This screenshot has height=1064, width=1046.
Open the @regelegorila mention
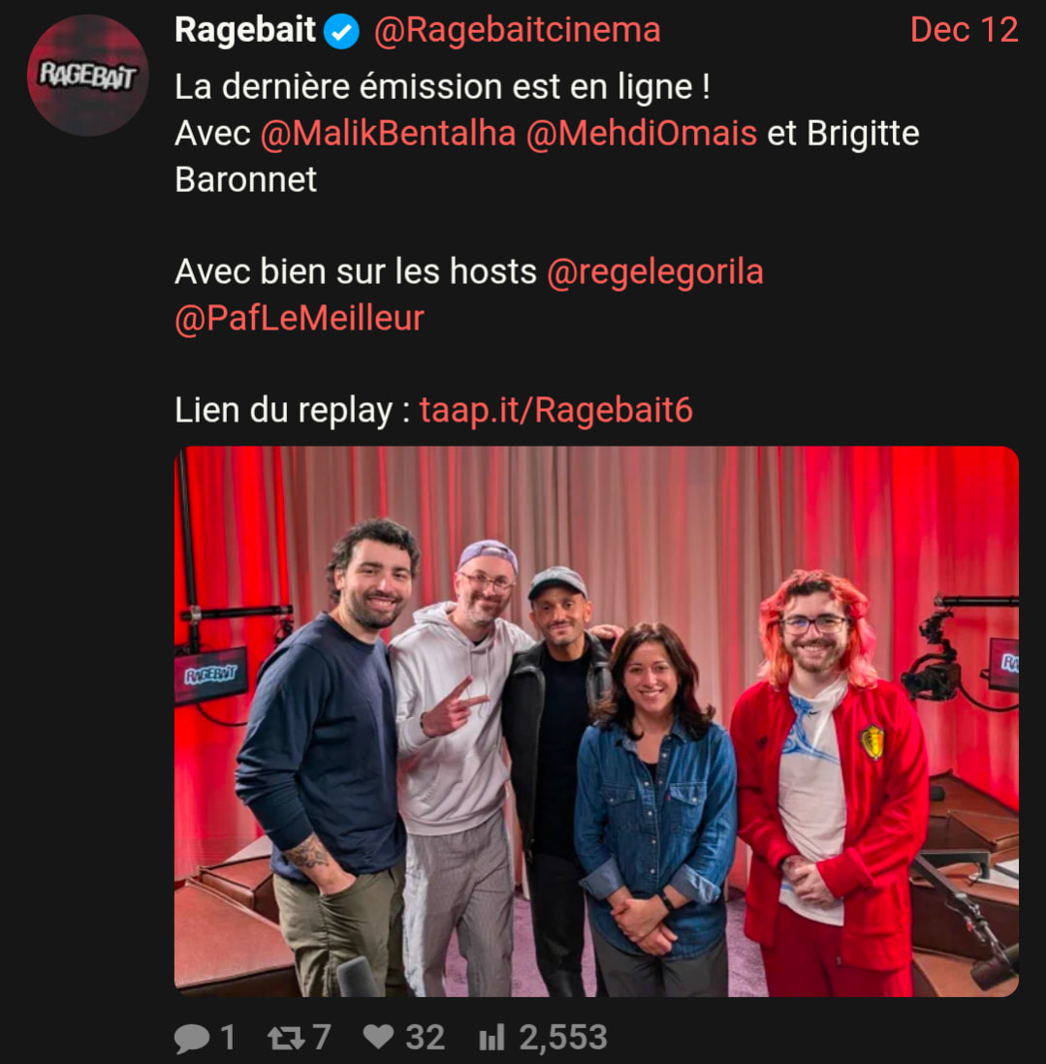click(655, 273)
